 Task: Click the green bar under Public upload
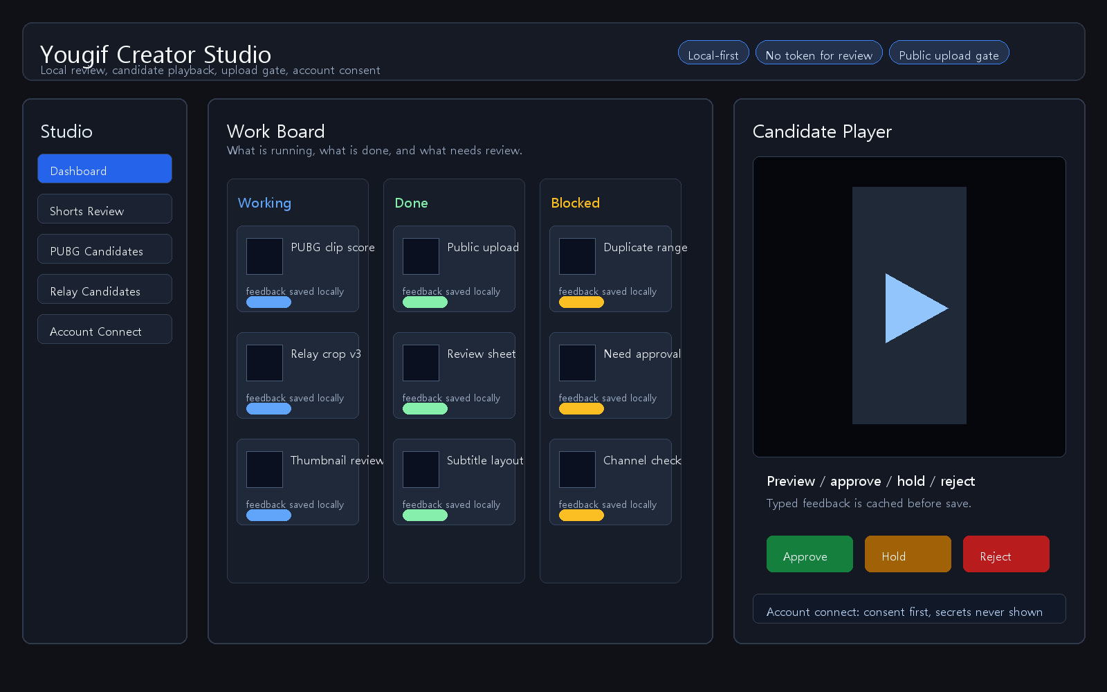[x=425, y=302]
